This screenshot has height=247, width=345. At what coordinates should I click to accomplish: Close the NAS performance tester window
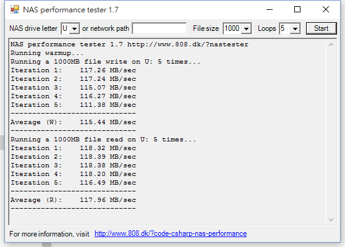click(x=326, y=9)
